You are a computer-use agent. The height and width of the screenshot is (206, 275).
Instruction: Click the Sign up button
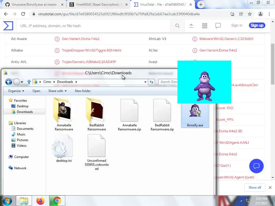point(257,25)
